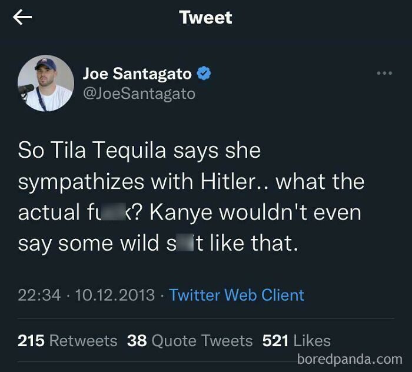Screen dimensions: 412x372
Task: Click the blurred box in 'actual fu k'
Action: [x=115, y=212]
